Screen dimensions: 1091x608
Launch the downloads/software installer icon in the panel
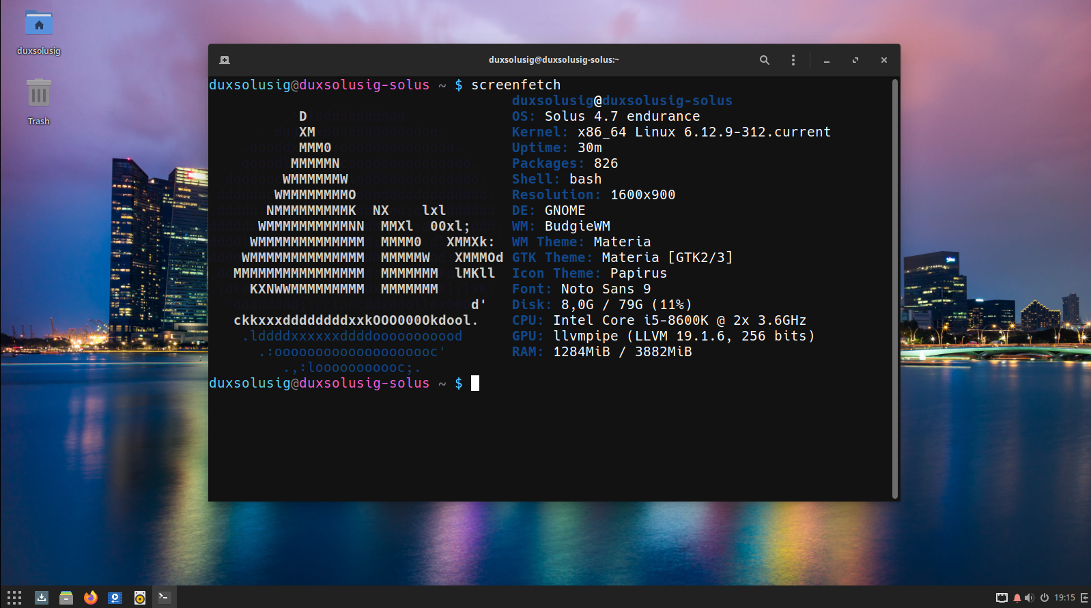[x=42, y=598]
